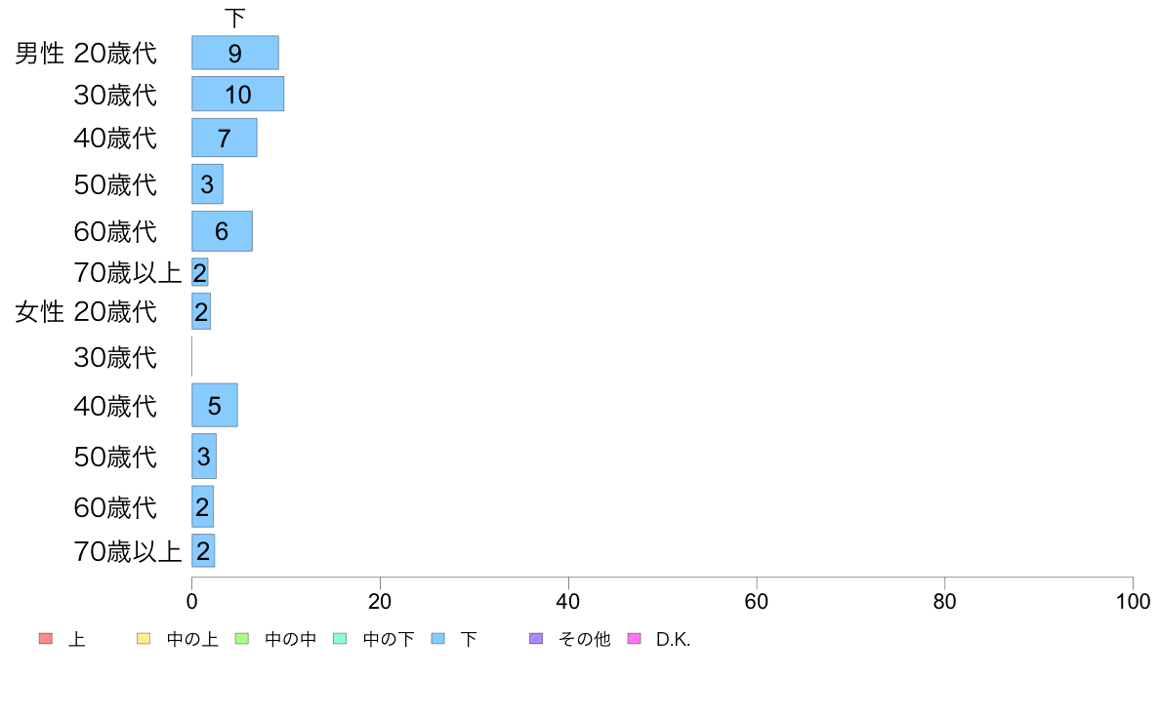The width and height of the screenshot is (1160, 718).
Task: Select the male 40歳代 bar showing 7
Action: click(225, 138)
